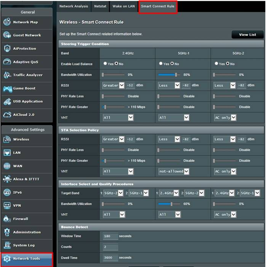
Task: Click the AiProtection shield icon
Action: coord(7,48)
